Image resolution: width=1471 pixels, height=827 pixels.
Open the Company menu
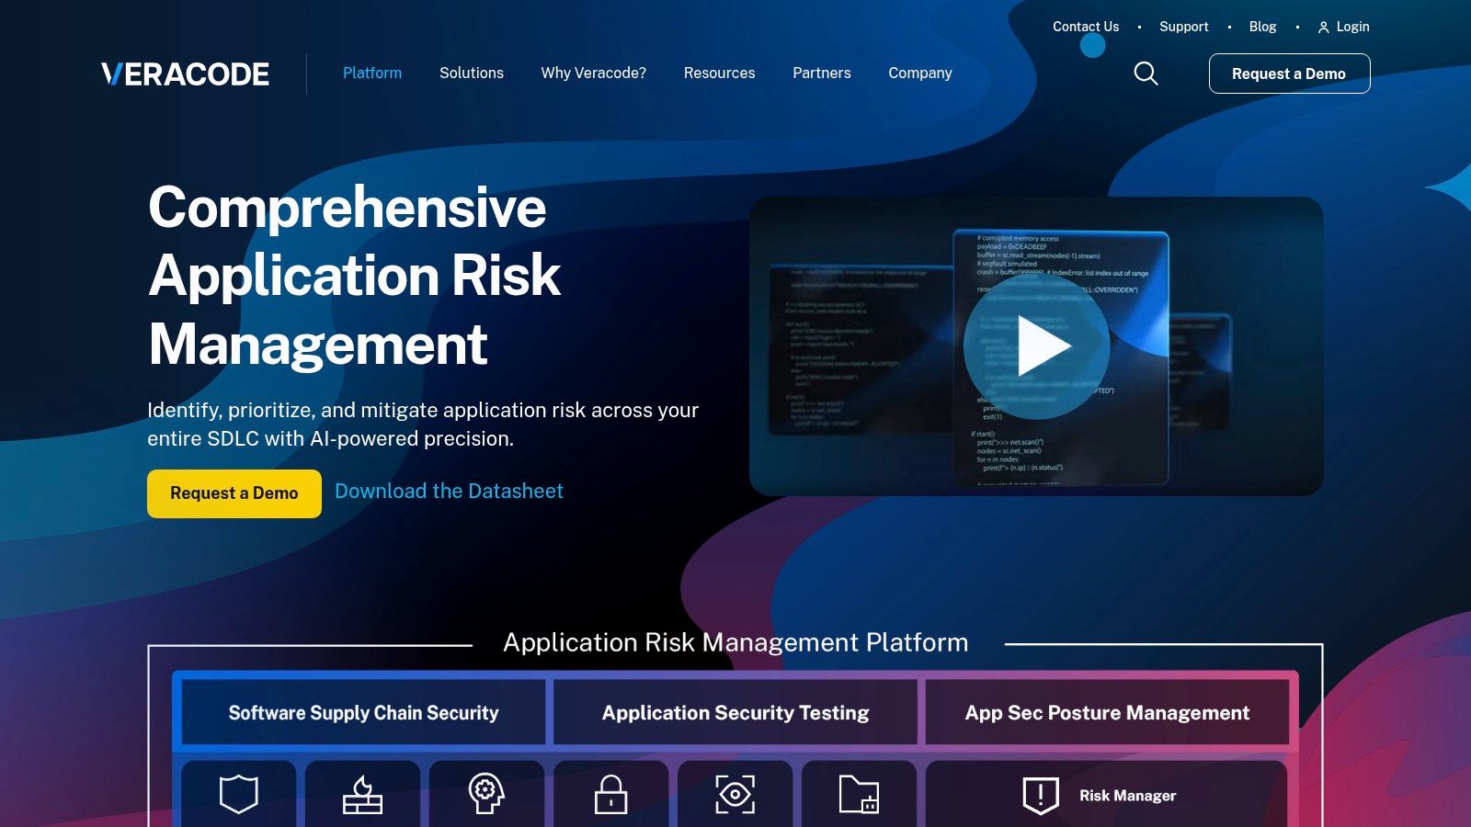coord(920,73)
